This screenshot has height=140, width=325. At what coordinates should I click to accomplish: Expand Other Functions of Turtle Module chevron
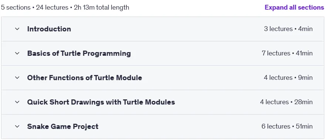point(17,78)
